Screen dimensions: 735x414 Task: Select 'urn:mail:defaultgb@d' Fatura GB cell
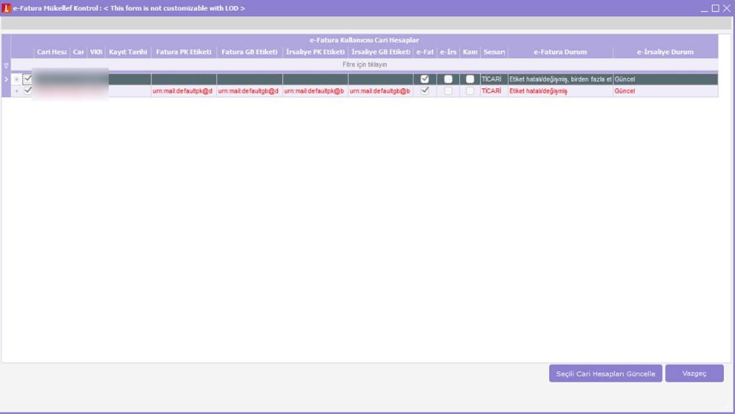(249, 91)
